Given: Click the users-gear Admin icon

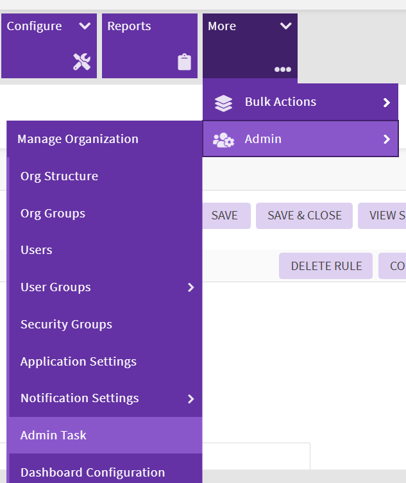Looking at the screenshot, I should click(x=223, y=140).
